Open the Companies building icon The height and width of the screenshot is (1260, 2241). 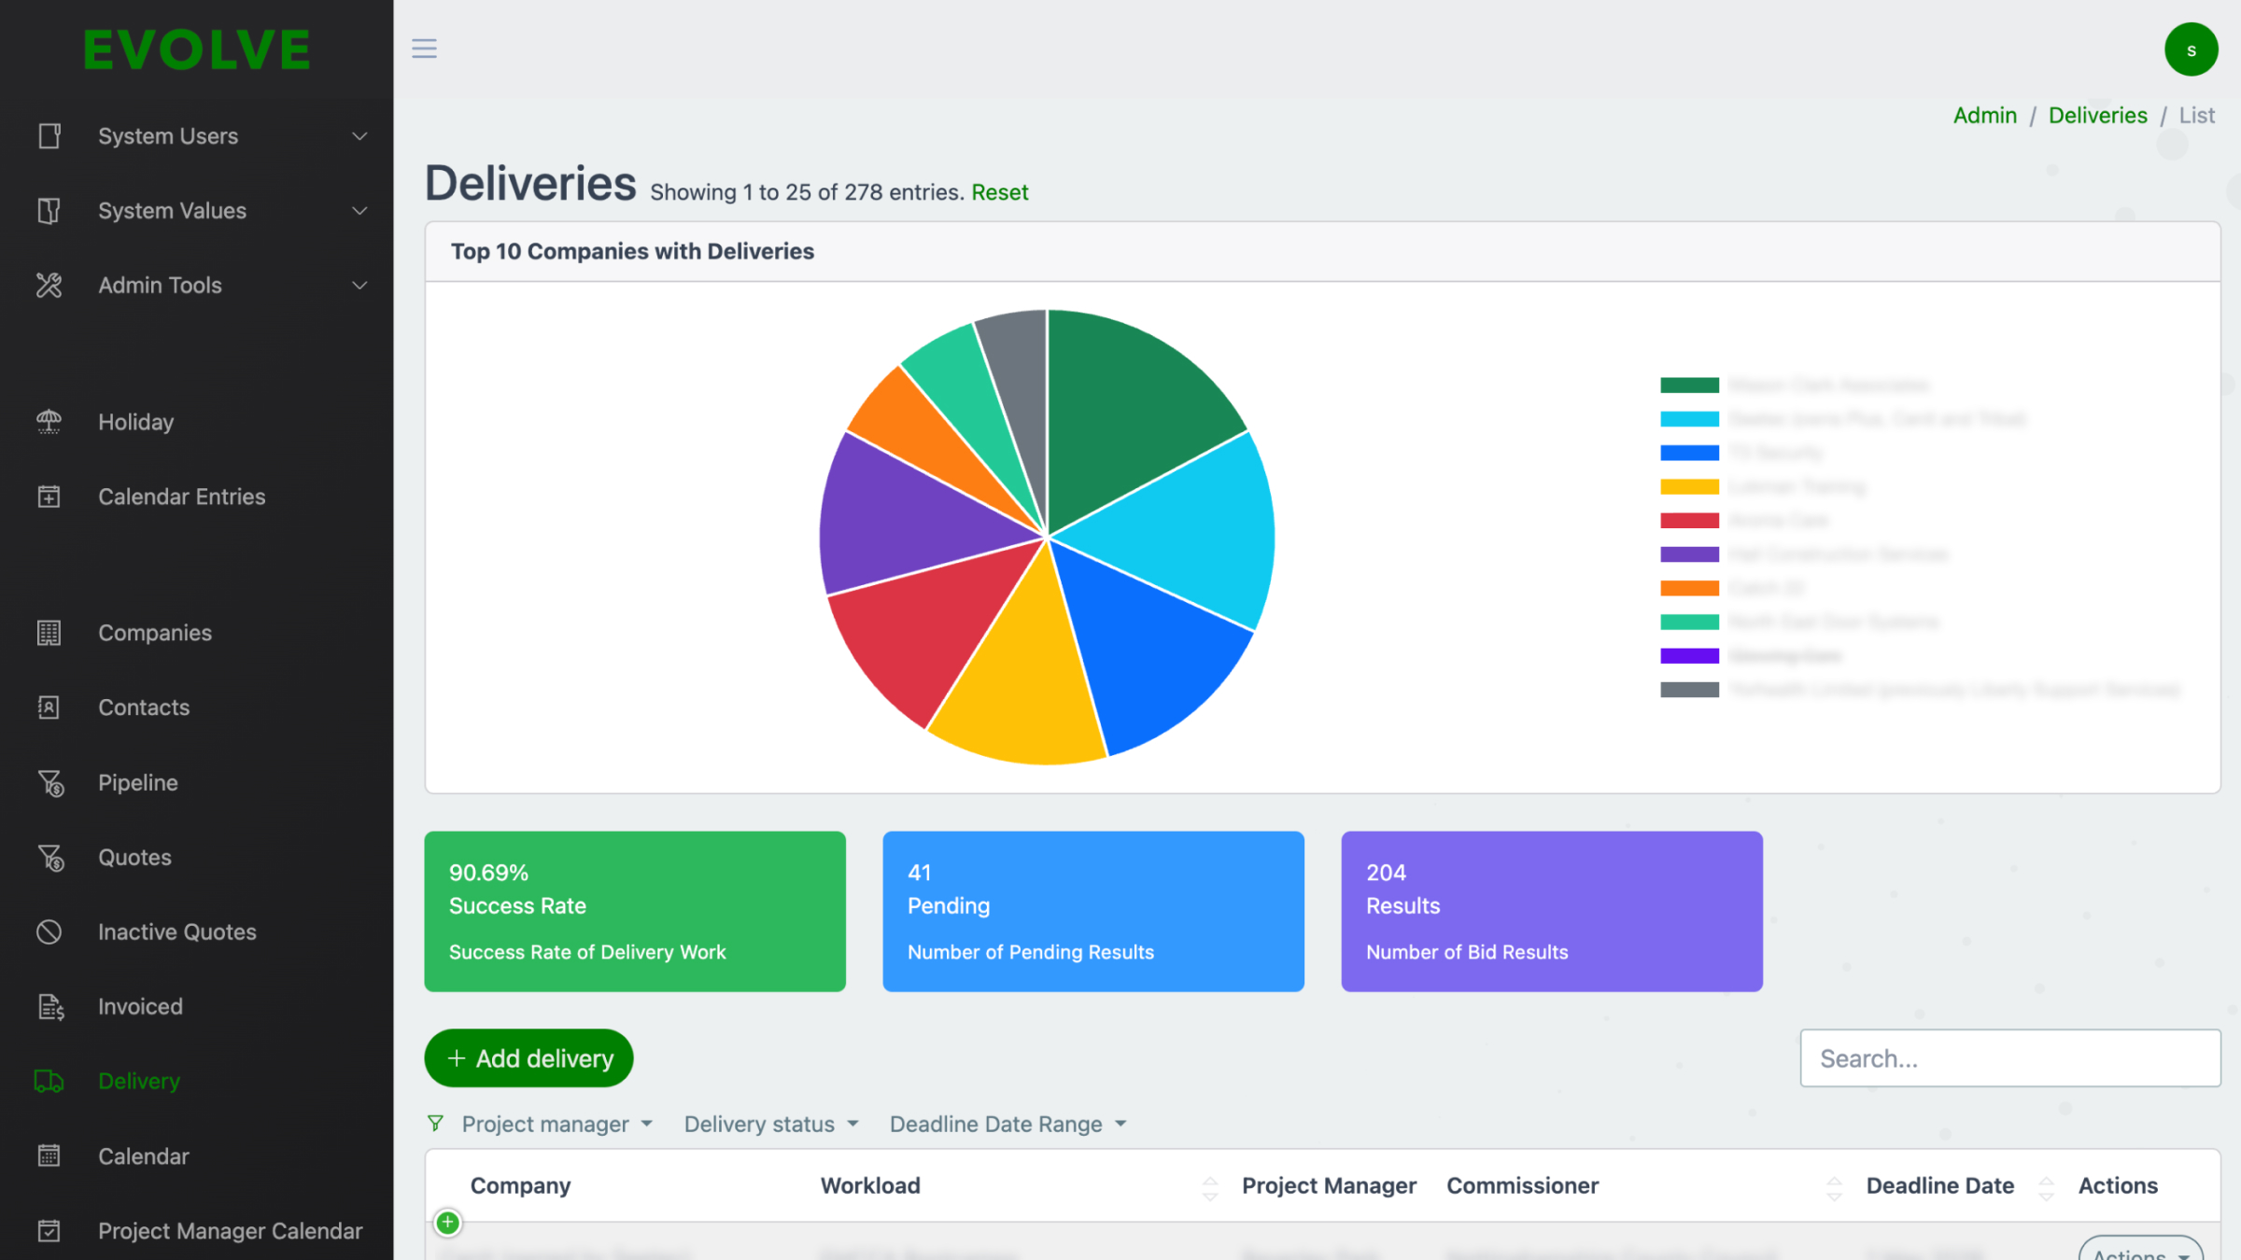(x=49, y=633)
